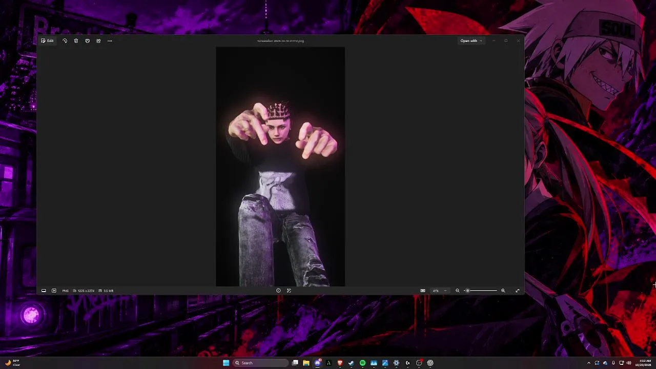Screen dimensions: 656x369
Task: Adjust the zoom slider in Photos
Action: click(481, 291)
